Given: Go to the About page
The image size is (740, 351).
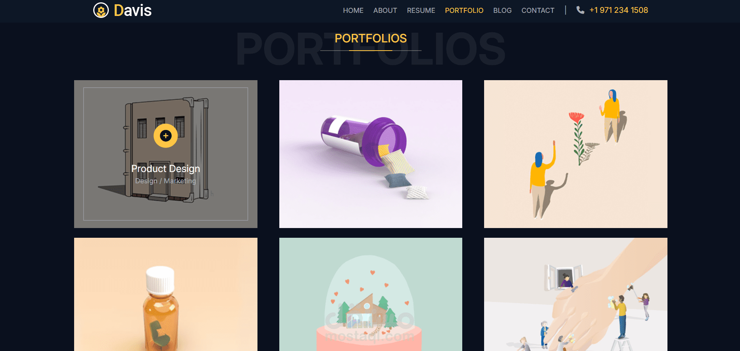Looking at the screenshot, I should coord(385,11).
